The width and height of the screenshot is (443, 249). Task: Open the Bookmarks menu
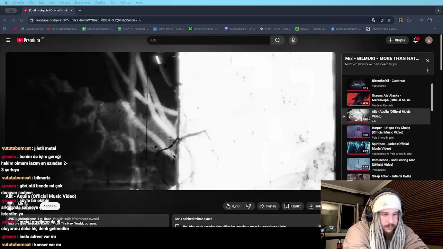click(x=83, y=3)
